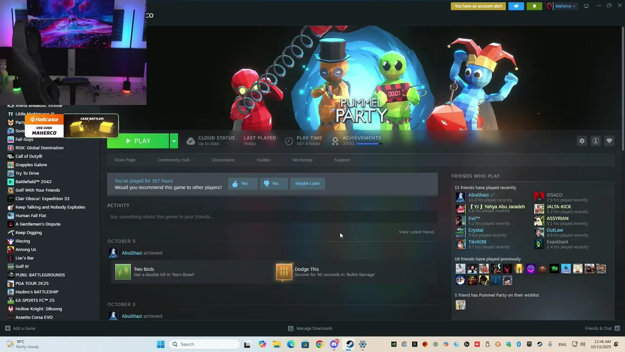This screenshot has width=625, height=352.
Task: Open the dropdown arrow beside PLAY
Action: pos(173,141)
